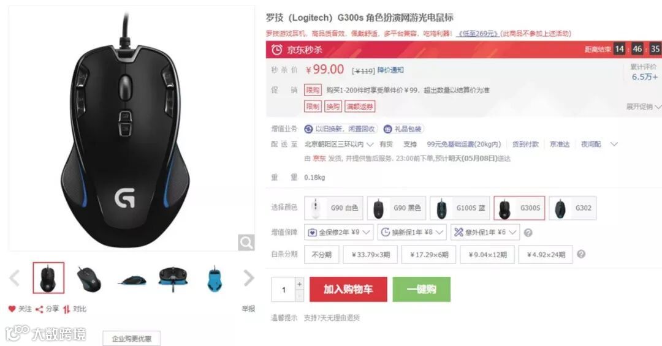The image size is (662, 346).
Task: Click the green 一键购 button
Action: point(421,289)
